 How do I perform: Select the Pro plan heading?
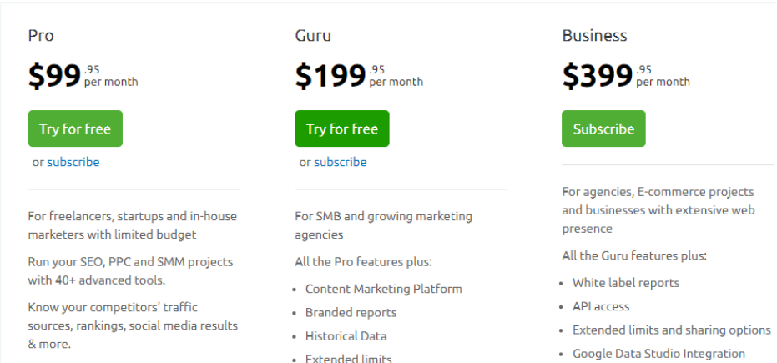pyautogui.click(x=41, y=36)
